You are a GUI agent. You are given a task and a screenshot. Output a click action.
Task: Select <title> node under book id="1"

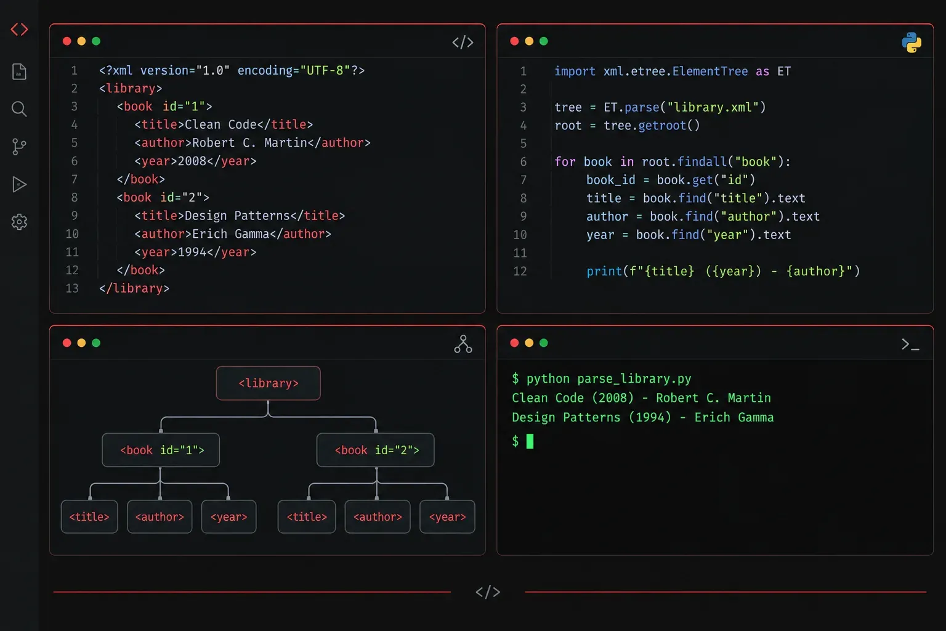point(89,516)
